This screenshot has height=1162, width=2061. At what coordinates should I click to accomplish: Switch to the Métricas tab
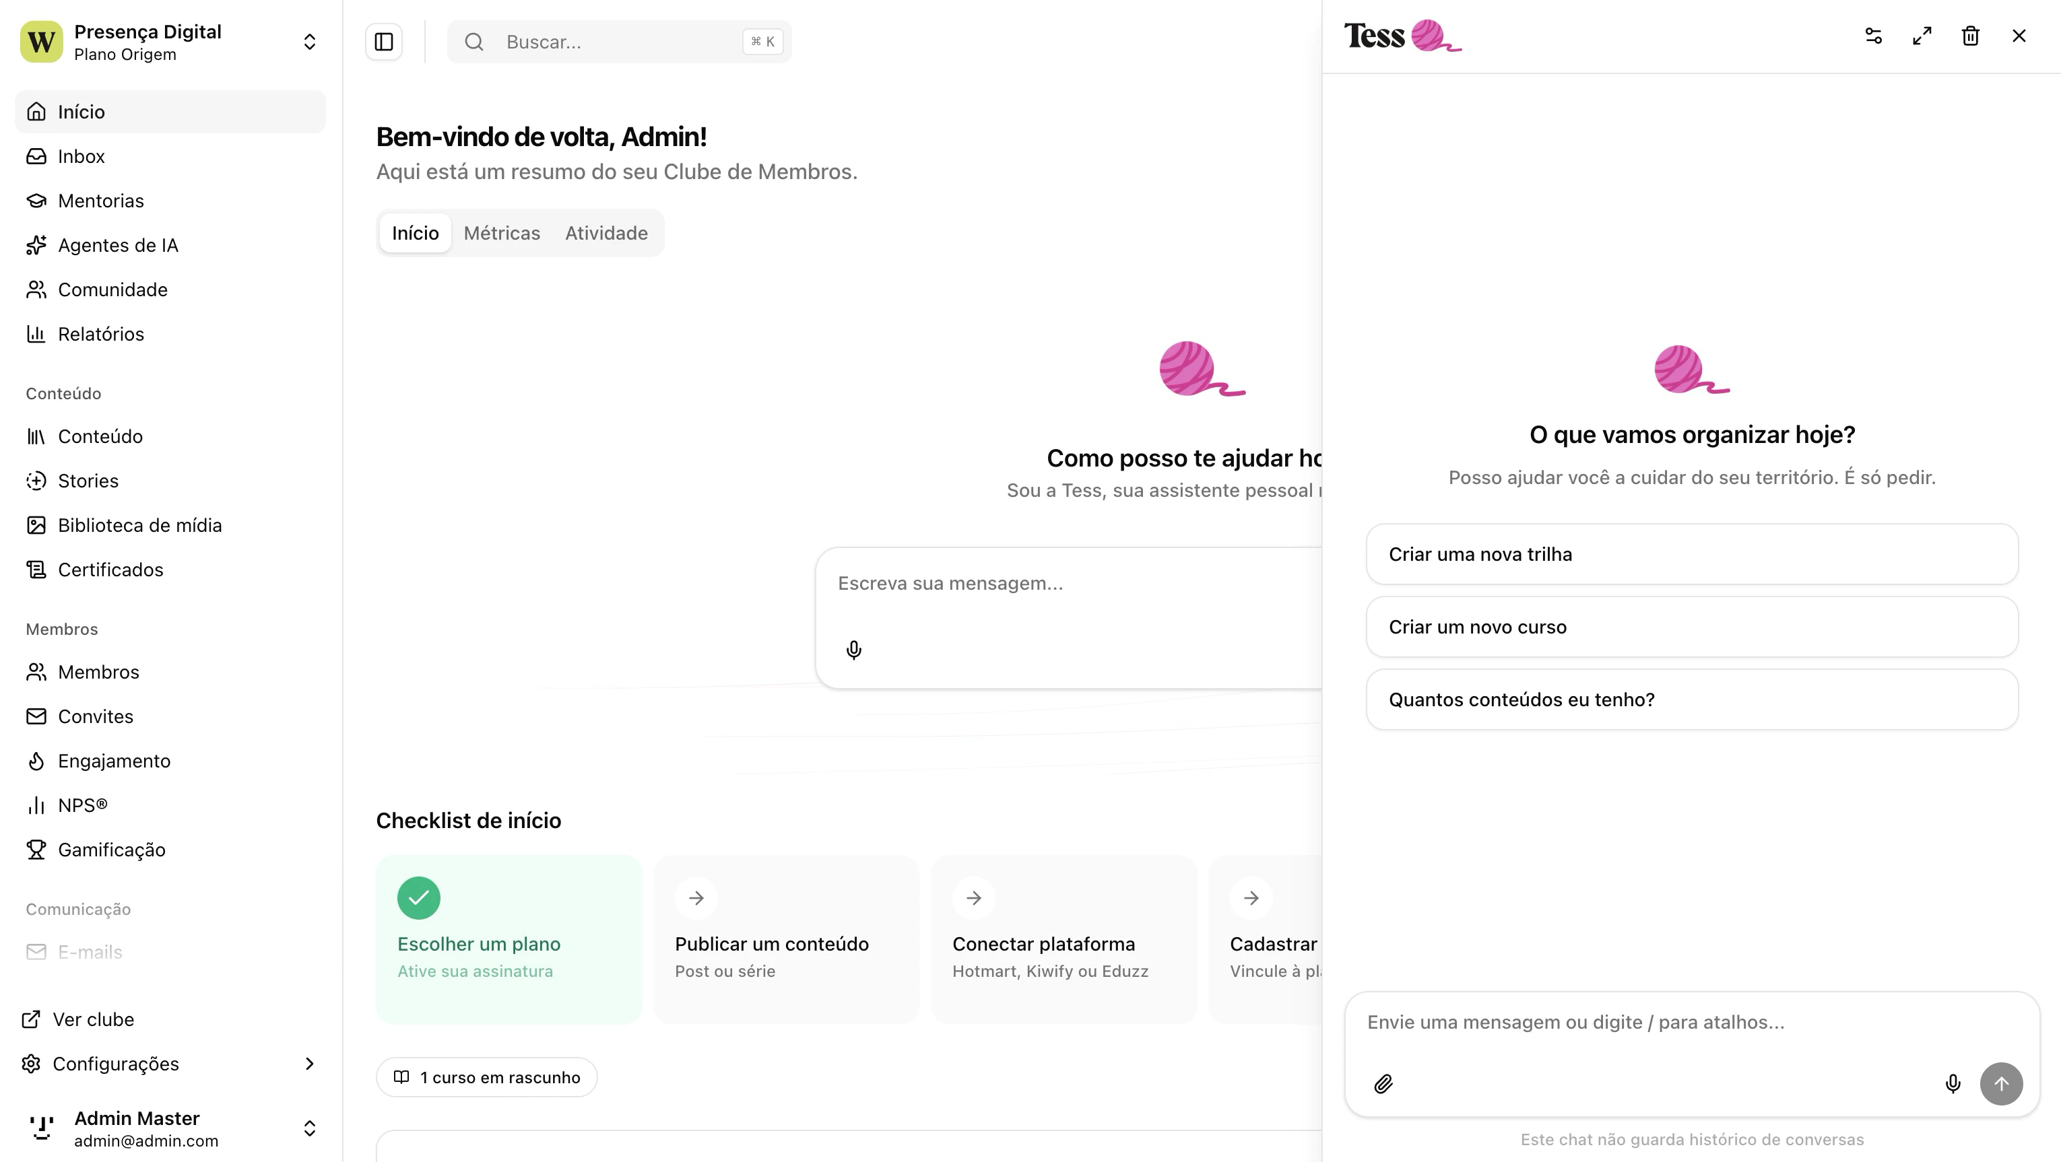coord(502,234)
